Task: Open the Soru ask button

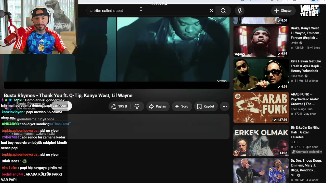Action: 182,106
